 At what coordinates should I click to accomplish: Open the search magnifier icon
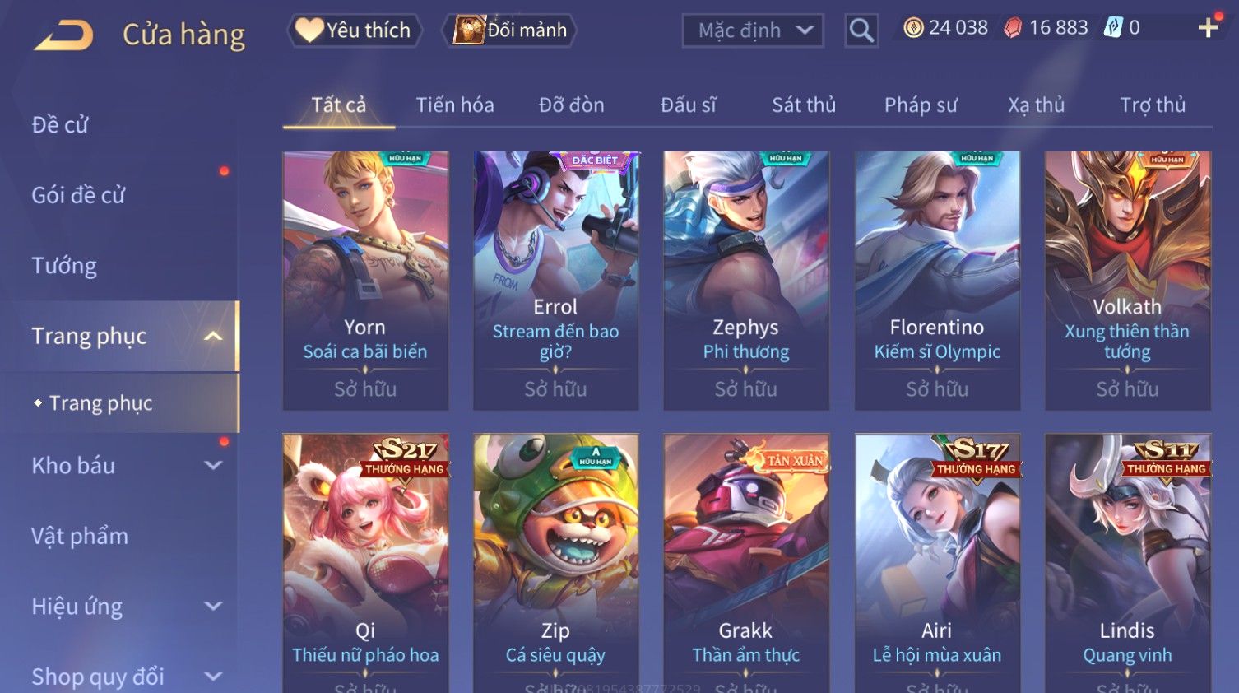(x=861, y=30)
